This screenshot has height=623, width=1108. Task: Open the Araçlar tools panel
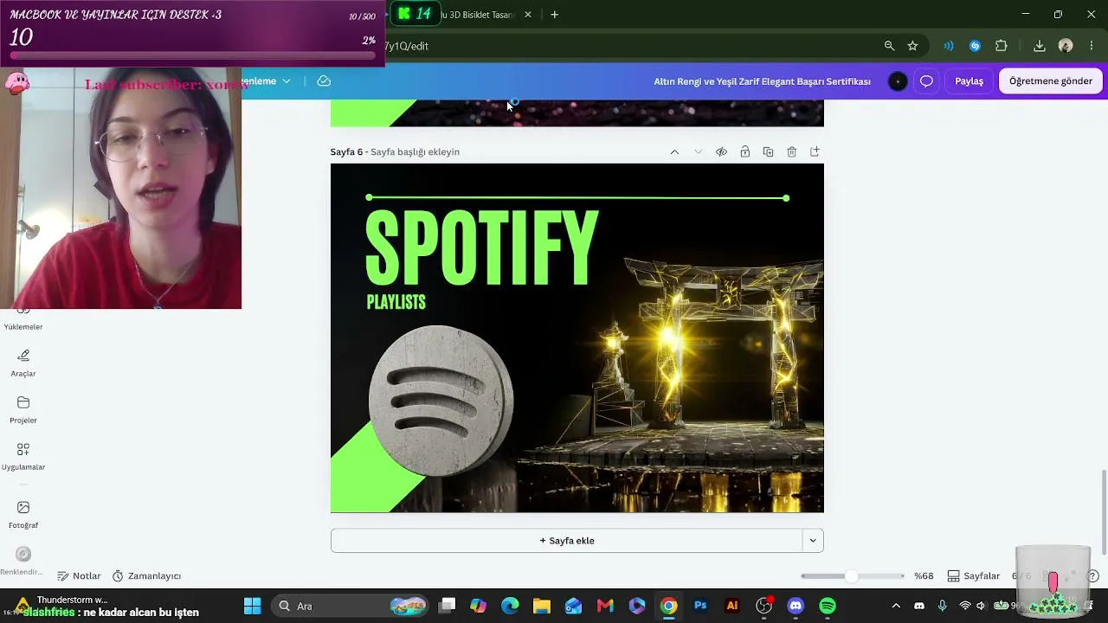click(x=23, y=363)
